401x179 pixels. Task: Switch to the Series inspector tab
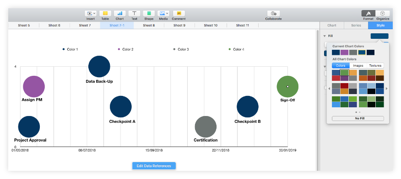point(356,26)
